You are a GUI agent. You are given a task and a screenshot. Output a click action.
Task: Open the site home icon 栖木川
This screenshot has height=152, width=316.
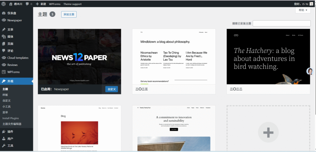tap(11, 4)
